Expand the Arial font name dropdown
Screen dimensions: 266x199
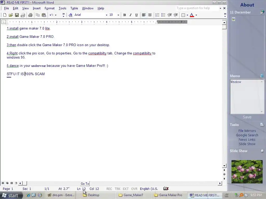(x=107, y=15)
